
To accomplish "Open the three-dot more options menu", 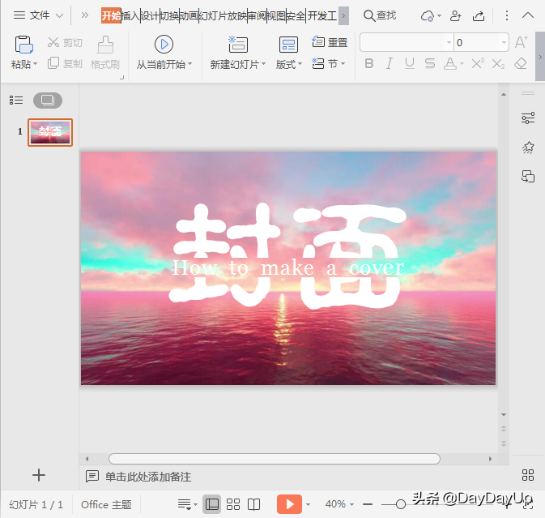I will (x=507, y=15).
